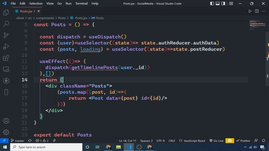Open the Prettier status item
Viewport: 269px width, 151px height.
click(x=243, y=141)
